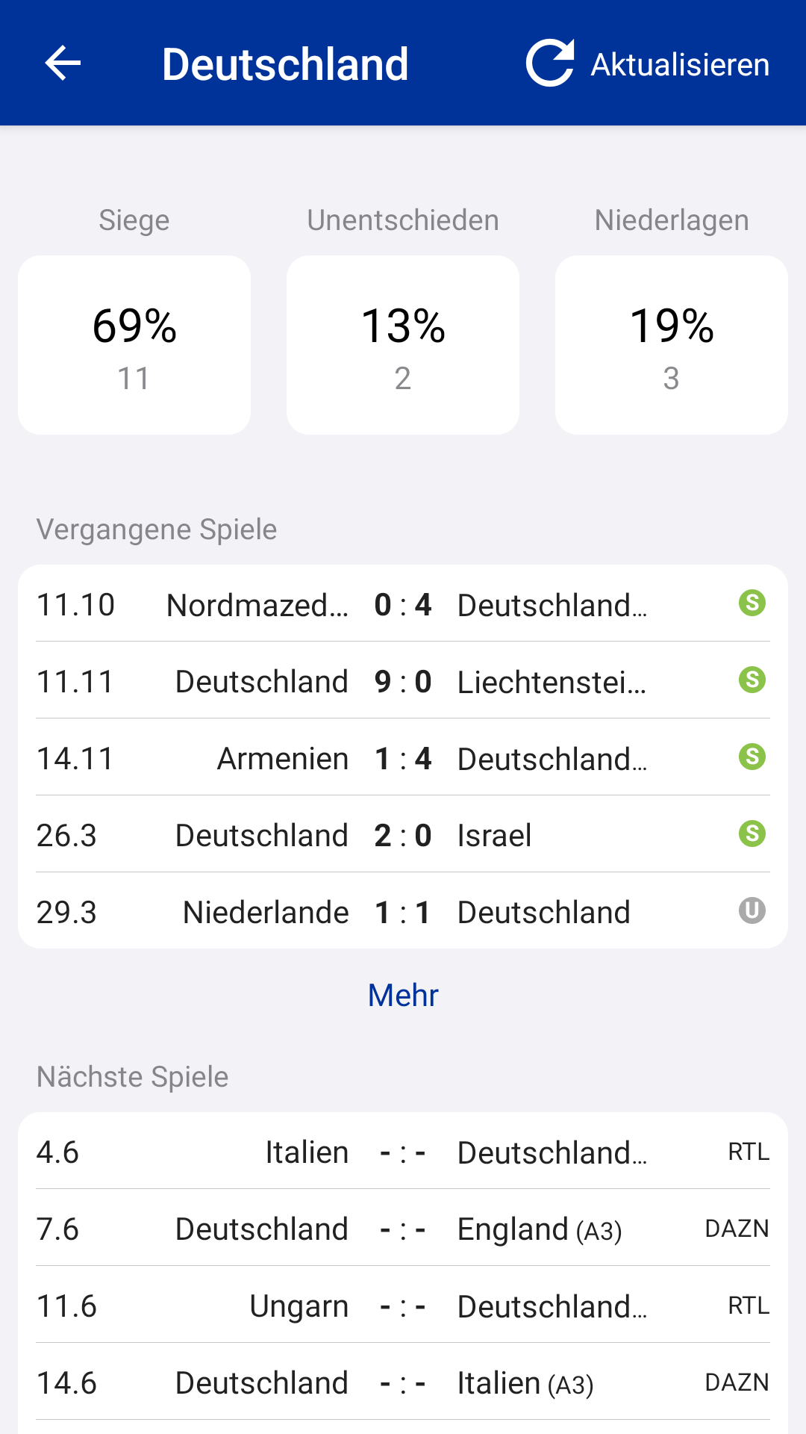Select the grey U draw badge on Niederlande row
806x1434 pixels.
point(752,910)
